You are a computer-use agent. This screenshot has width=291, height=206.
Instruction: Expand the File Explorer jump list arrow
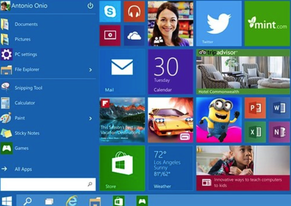(x=90, y=69)
